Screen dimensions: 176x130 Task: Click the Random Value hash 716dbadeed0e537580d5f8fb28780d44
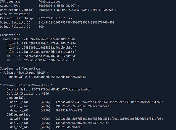(x=59, y=77)
